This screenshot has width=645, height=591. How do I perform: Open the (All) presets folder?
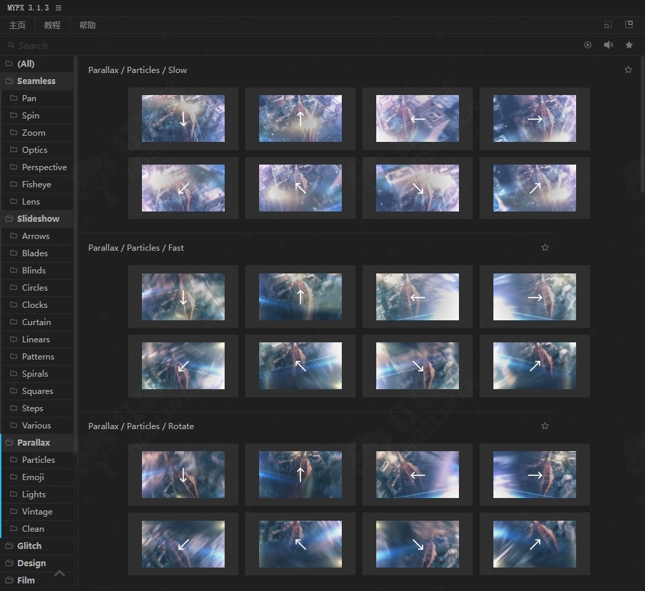click(25, 63)
